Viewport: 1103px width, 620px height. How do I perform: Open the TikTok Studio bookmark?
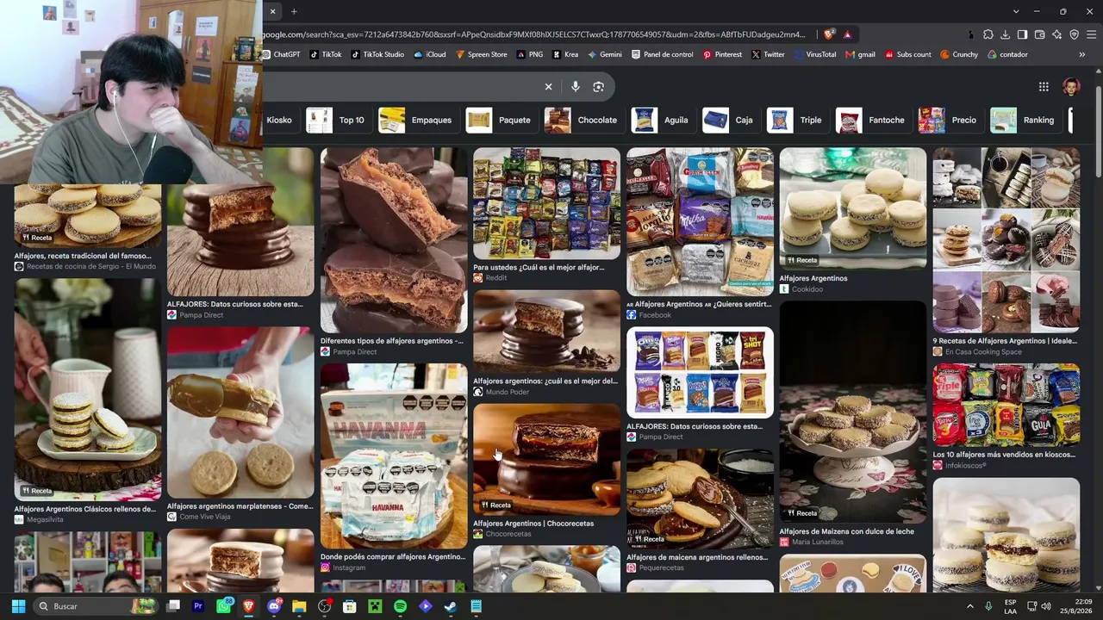[377, 54]
